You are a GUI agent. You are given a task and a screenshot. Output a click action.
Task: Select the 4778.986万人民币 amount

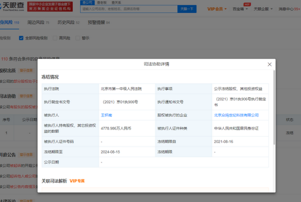[x=116, y=128]
